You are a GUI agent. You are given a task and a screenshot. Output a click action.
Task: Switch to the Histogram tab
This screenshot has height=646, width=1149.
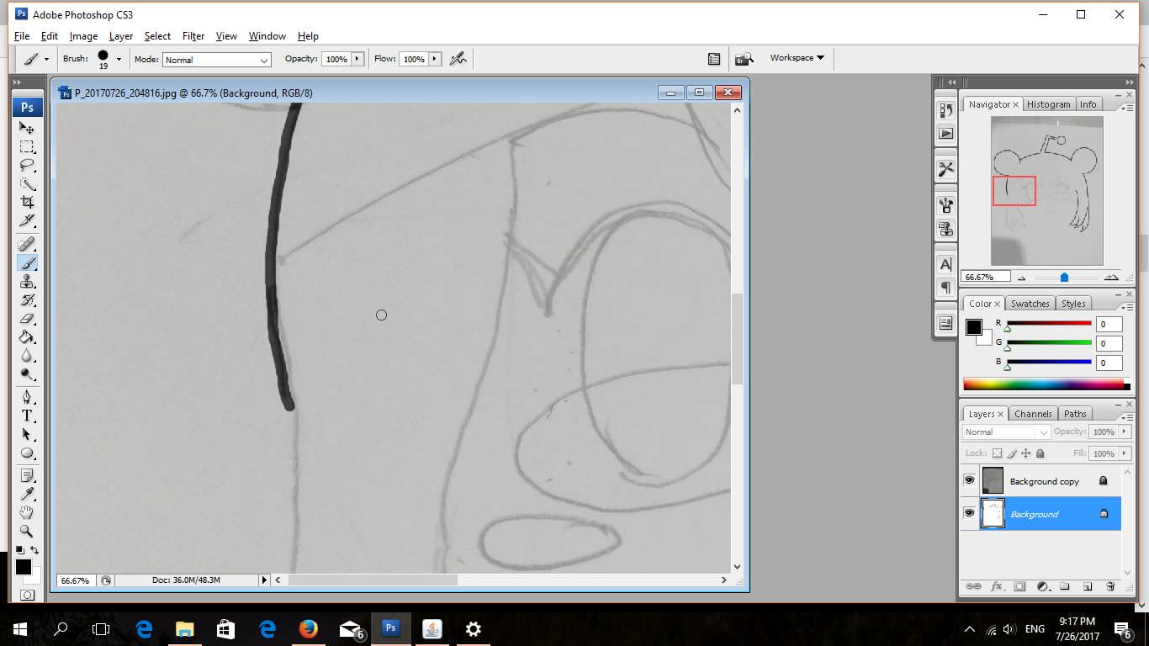click(x=1048, y=104)
